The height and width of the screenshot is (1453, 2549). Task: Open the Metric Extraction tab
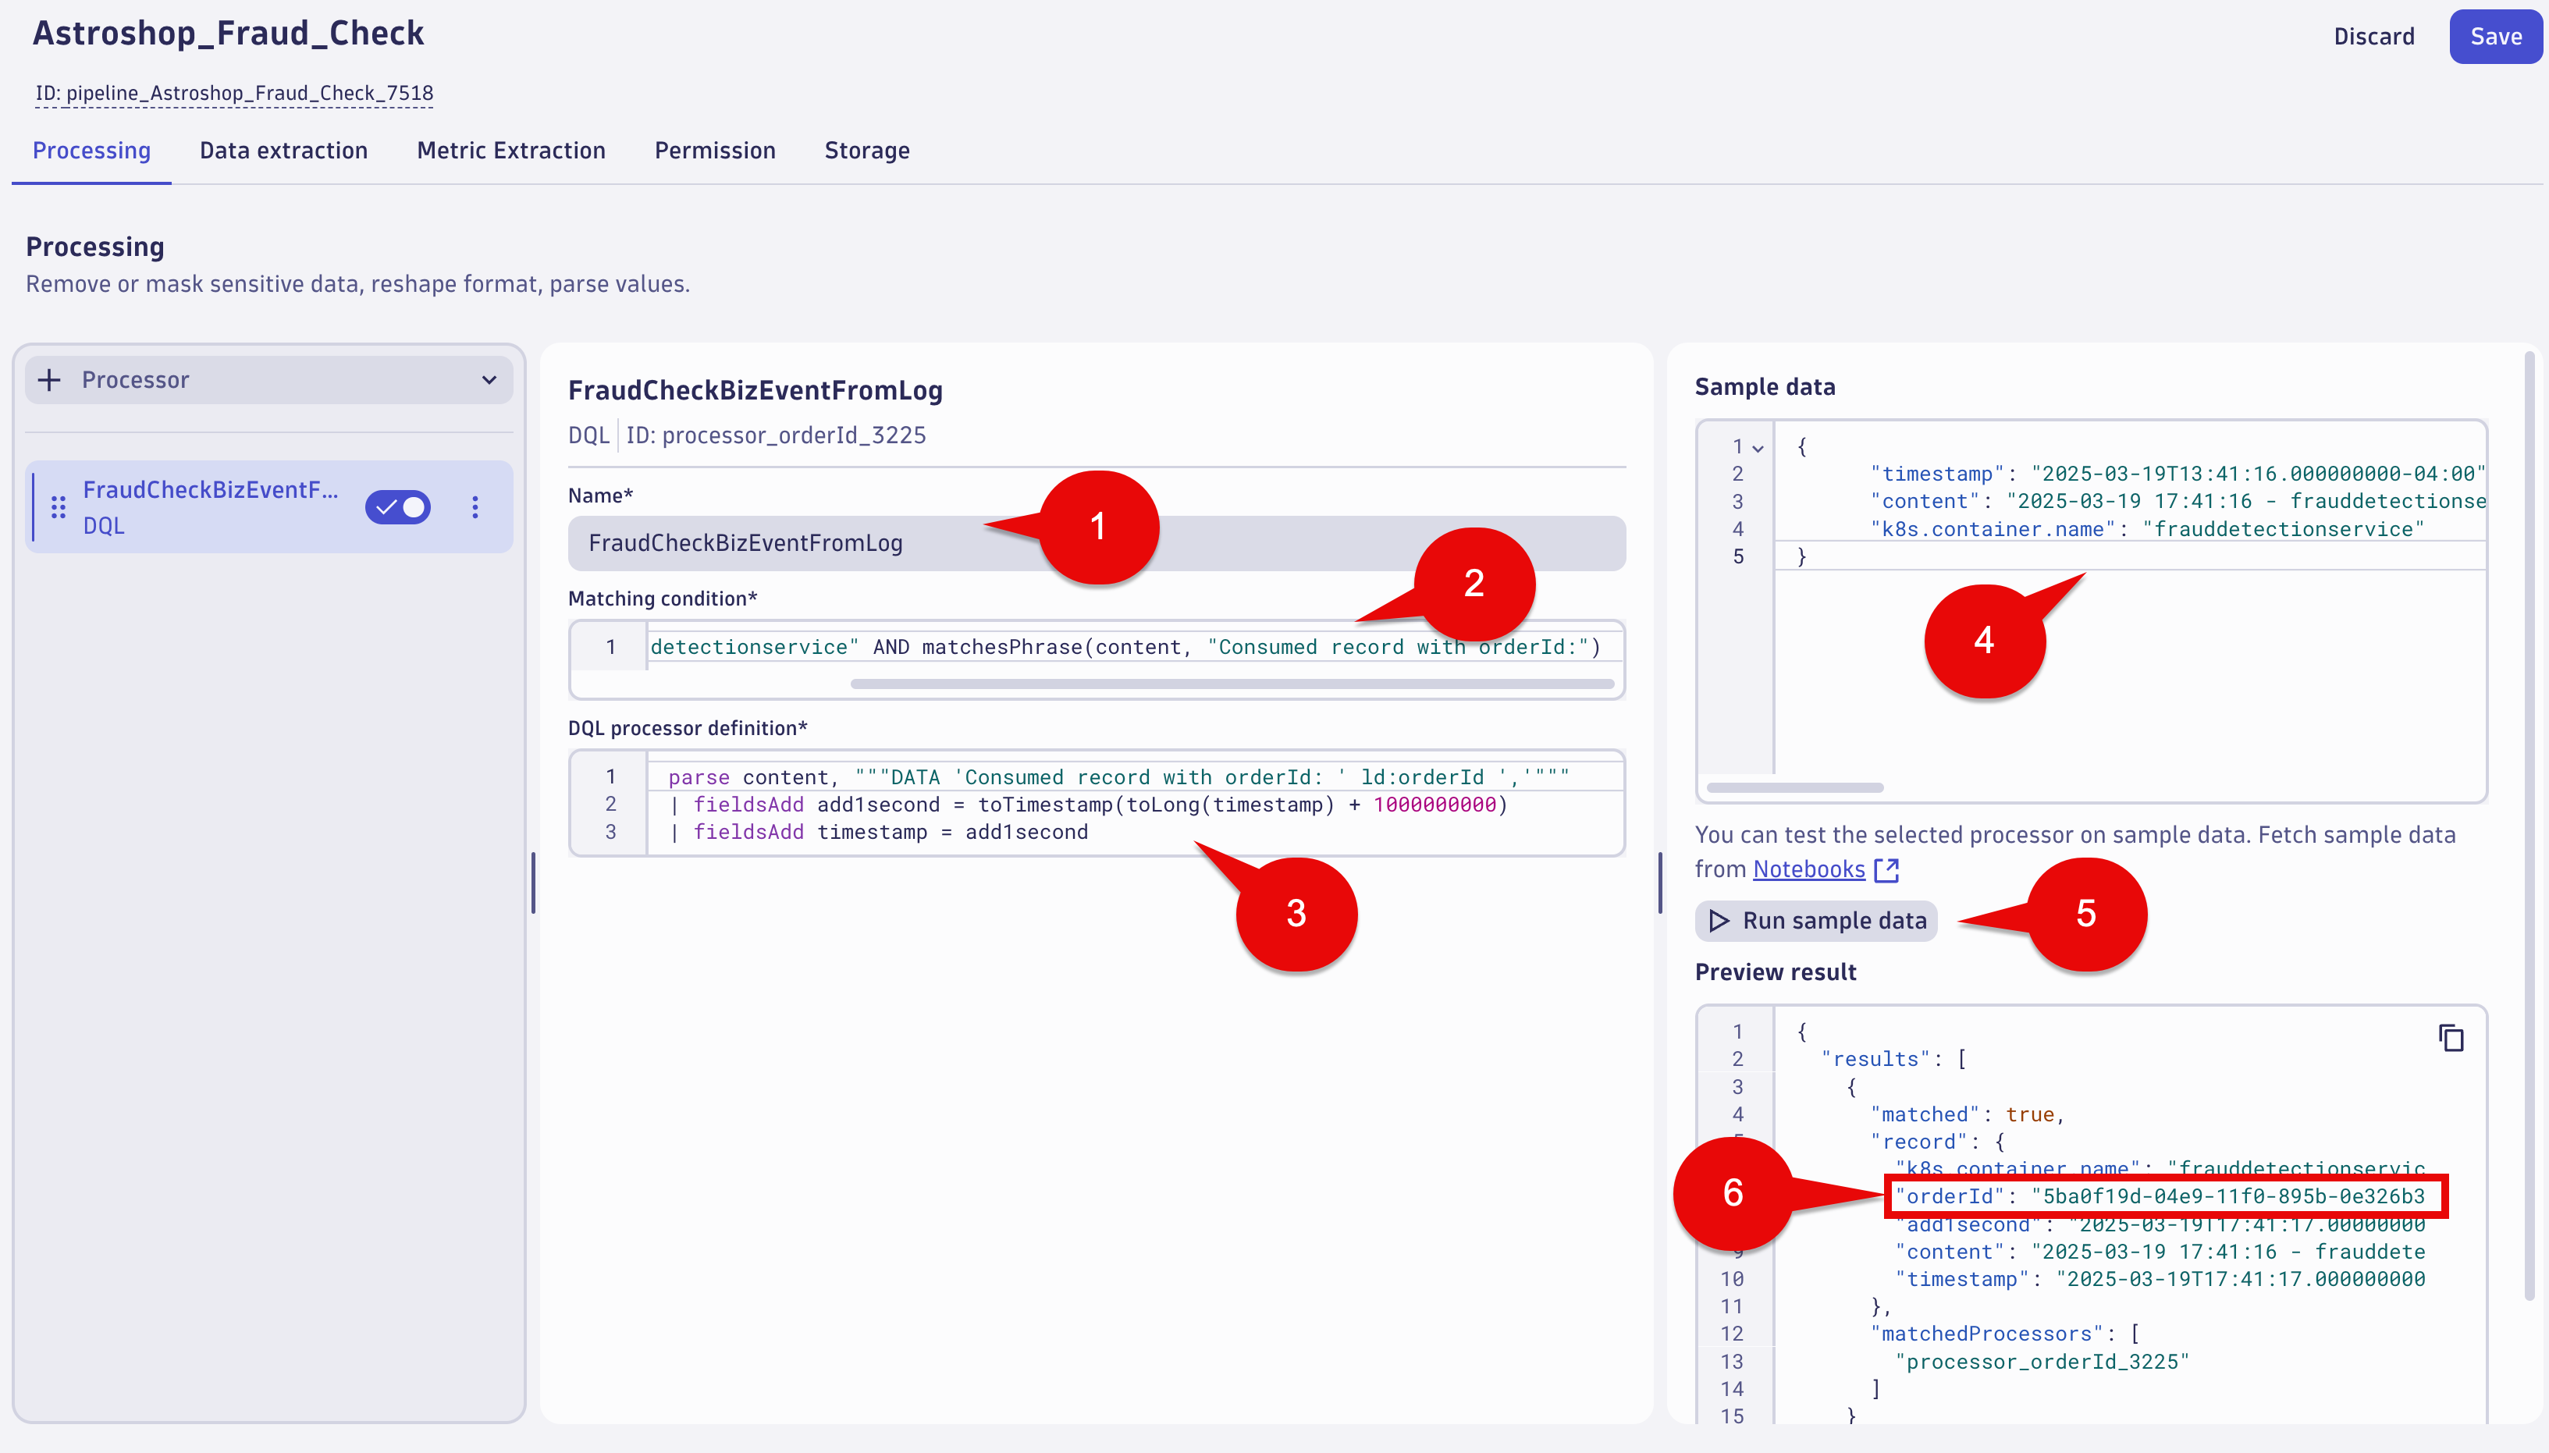(x=511, y=151)
